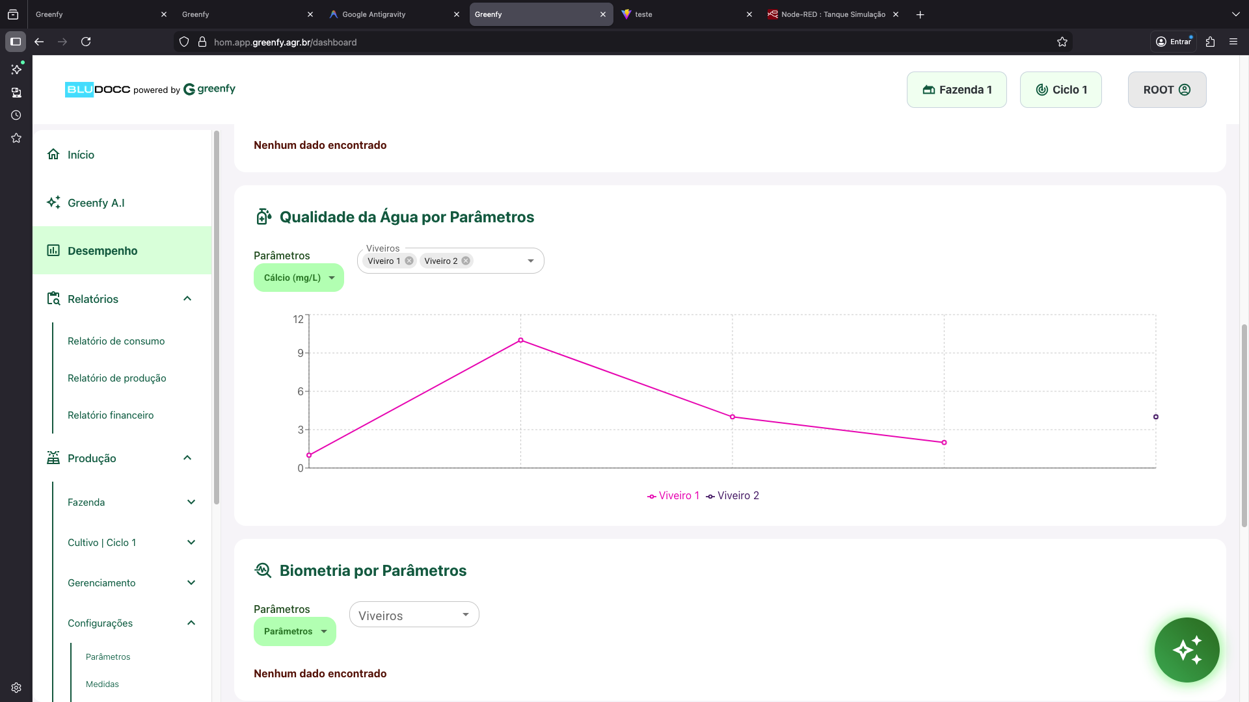Open the Relatório financeiro link
The width and height of the screenshot is (1249, 702).
click(x=110, y=415)
